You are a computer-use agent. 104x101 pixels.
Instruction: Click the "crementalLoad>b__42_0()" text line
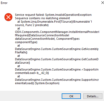click(x=32, y=73)
